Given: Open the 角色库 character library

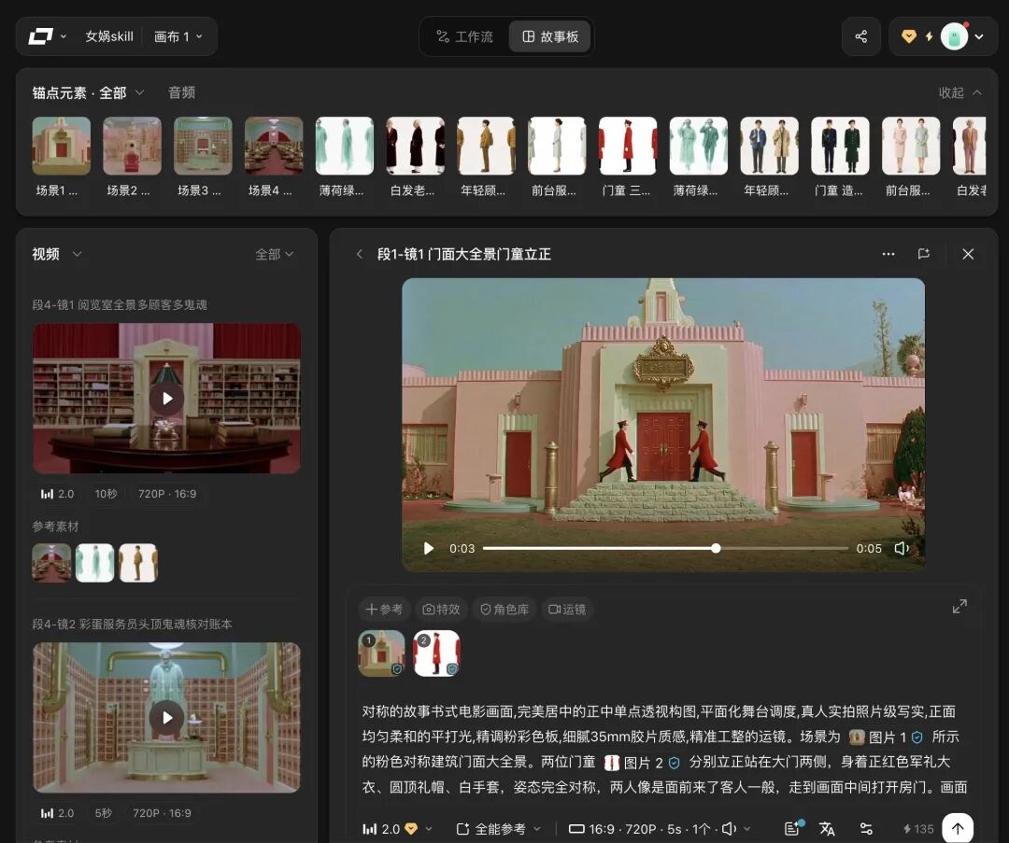Looking at the screenshot, I should pyautogui.click(x=504, y=609).
